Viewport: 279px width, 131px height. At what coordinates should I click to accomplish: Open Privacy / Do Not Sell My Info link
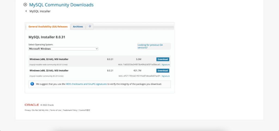(36, 110)
